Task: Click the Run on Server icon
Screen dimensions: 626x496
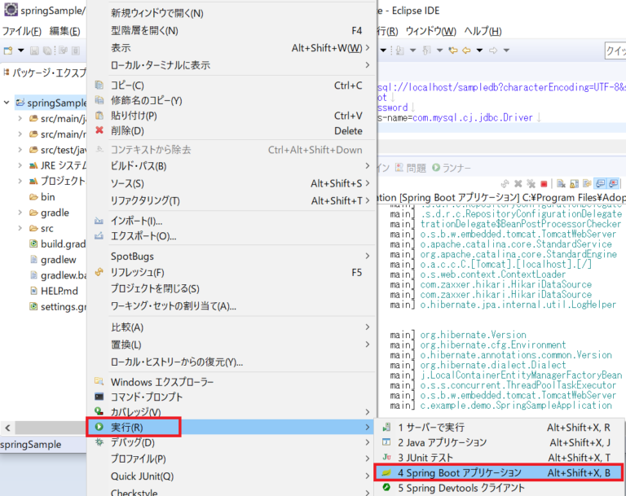Action: 386,428
